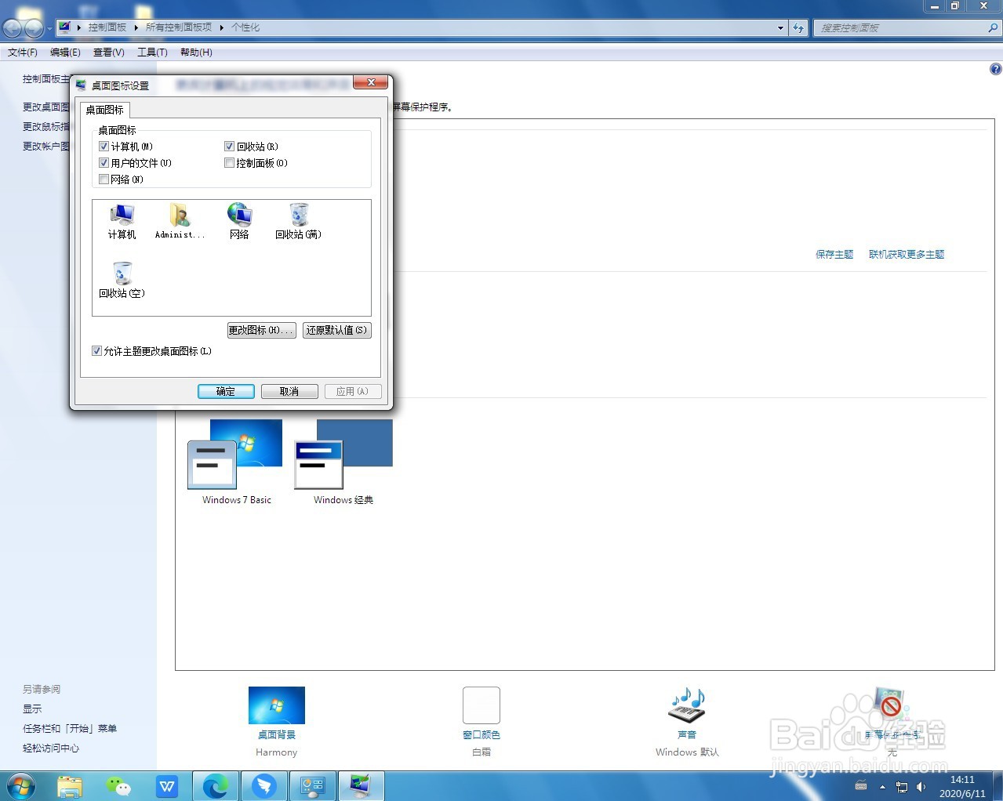This screenshot has width=1003, height=801.
Task: Select the Windows 经典 theme
Action: [x=343, y=462]
